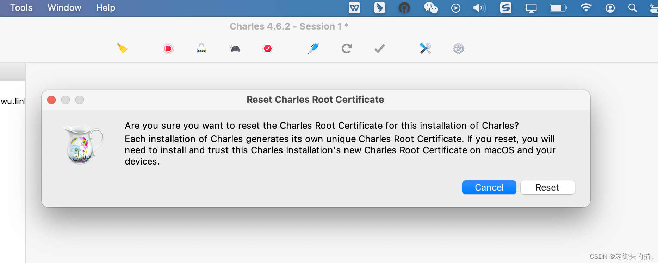Open user account menu bar icon
The height and width of the screenshot is (263, 658).
610,8
